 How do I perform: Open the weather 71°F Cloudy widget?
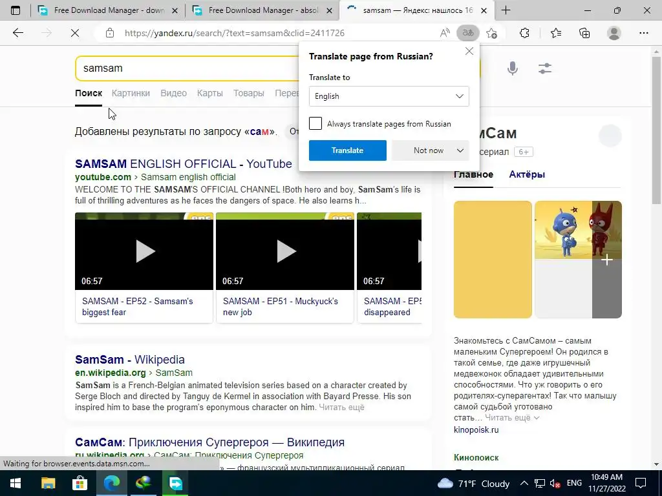coord(474,483)
